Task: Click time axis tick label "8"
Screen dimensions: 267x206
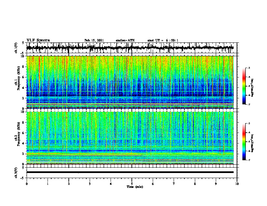Action: 195,184
